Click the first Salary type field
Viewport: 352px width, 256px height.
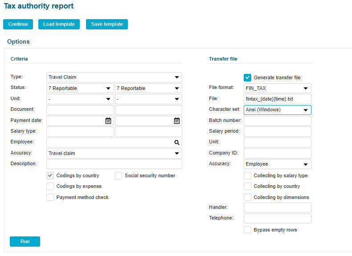point(80,131)
